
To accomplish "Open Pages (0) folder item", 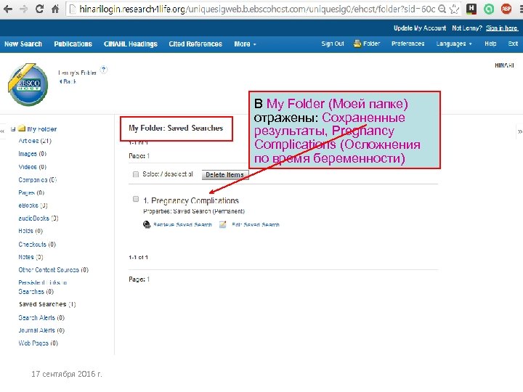I will tap(31, 192).
